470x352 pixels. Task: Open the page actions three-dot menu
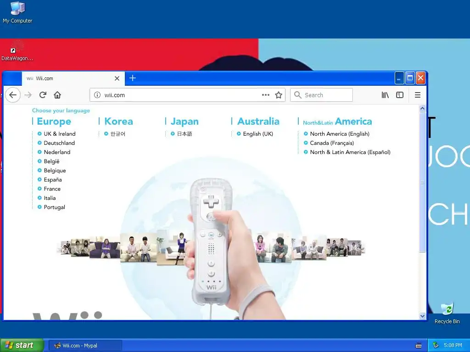[x=266, y=95]
